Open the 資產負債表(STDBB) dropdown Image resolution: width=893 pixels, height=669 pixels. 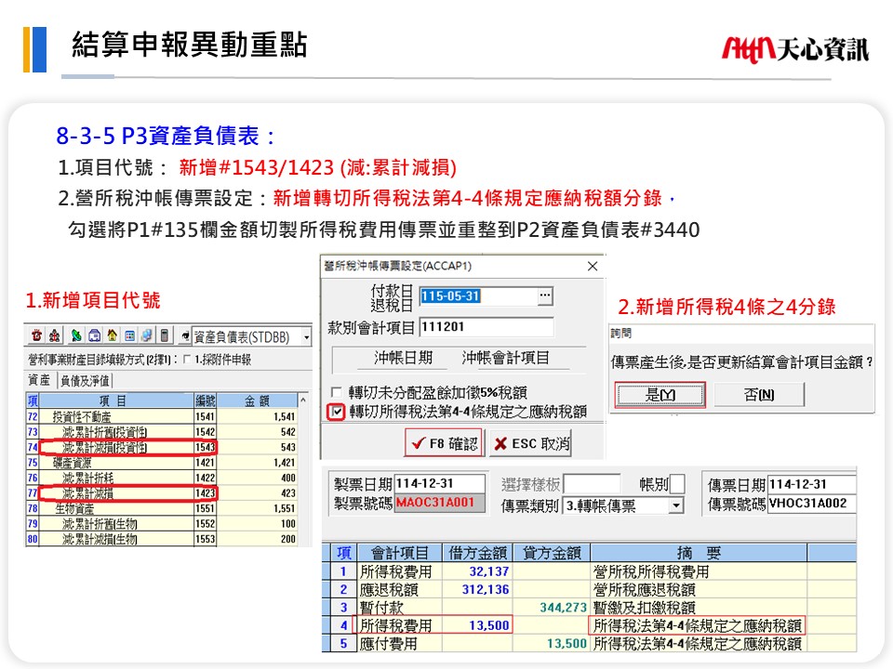point(306,336)
